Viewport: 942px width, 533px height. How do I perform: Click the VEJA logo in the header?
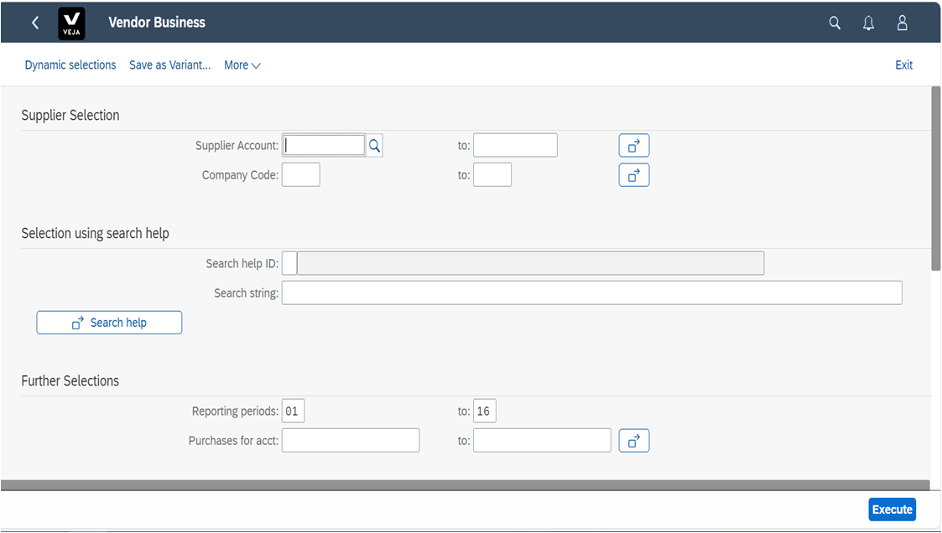point(71,23)
